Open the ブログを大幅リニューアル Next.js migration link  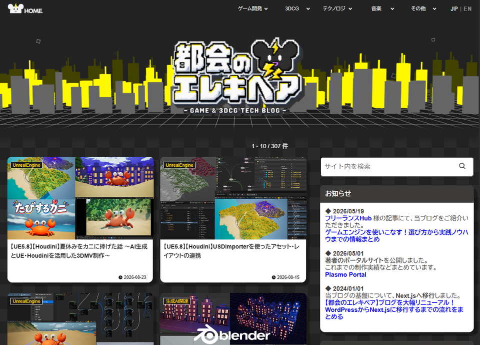point(394,309)
